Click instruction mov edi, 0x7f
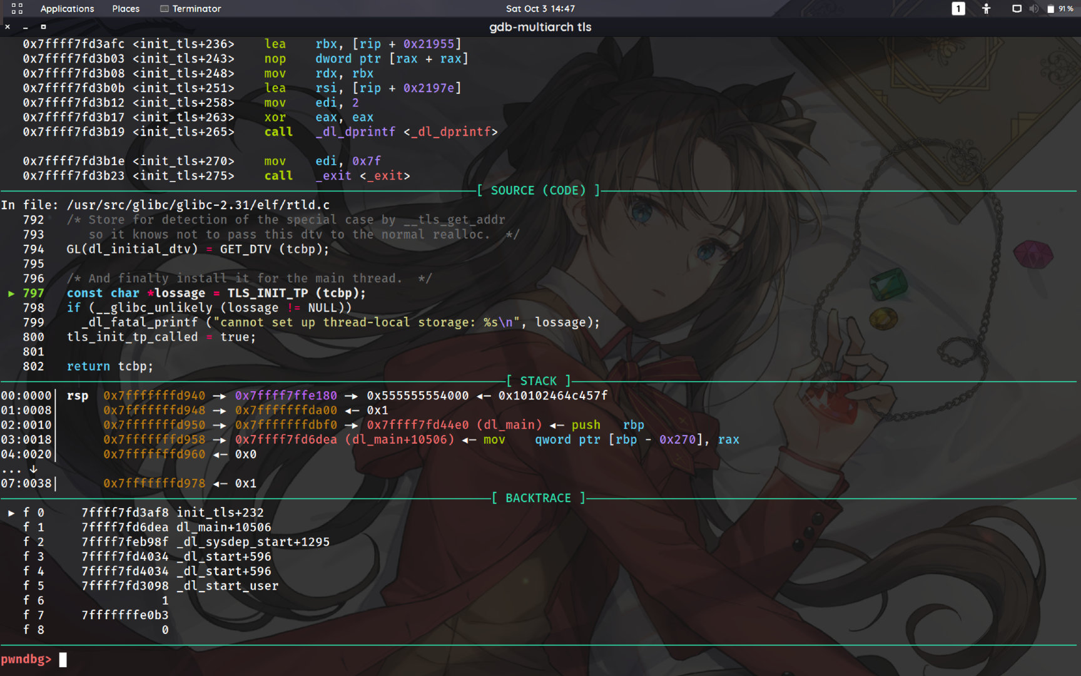1081x676 pixels. 322,161
